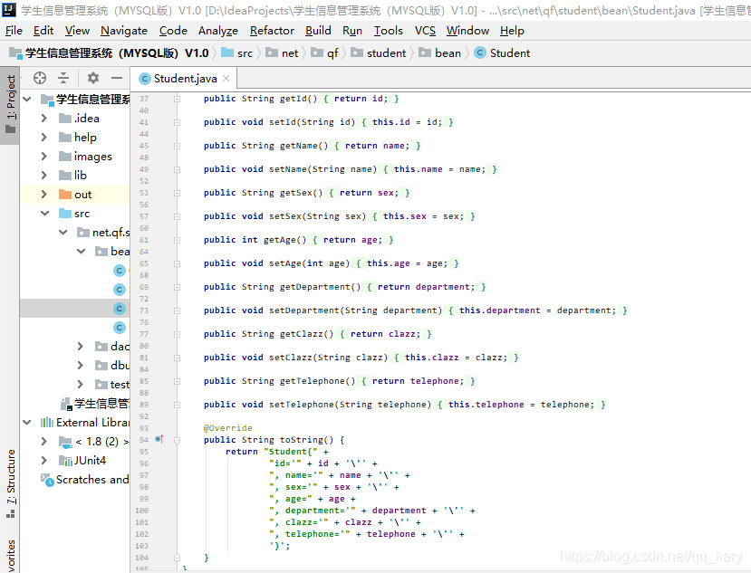751x573 pixels.
Task: Click the qf breadcrumb in navigation bar
Action: (x=324, y=53)
